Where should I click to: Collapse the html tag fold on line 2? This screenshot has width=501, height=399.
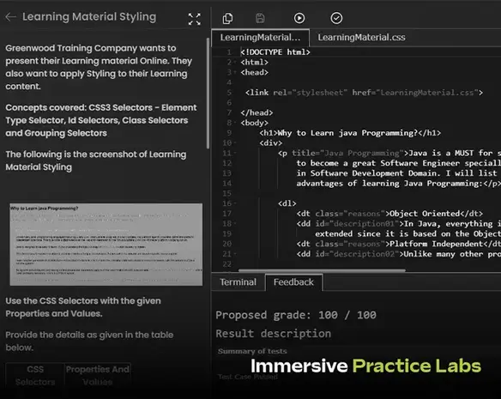pyautogui.click(x=235, y=62)
